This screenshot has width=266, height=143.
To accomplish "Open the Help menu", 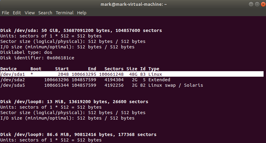I will (82, 13).
